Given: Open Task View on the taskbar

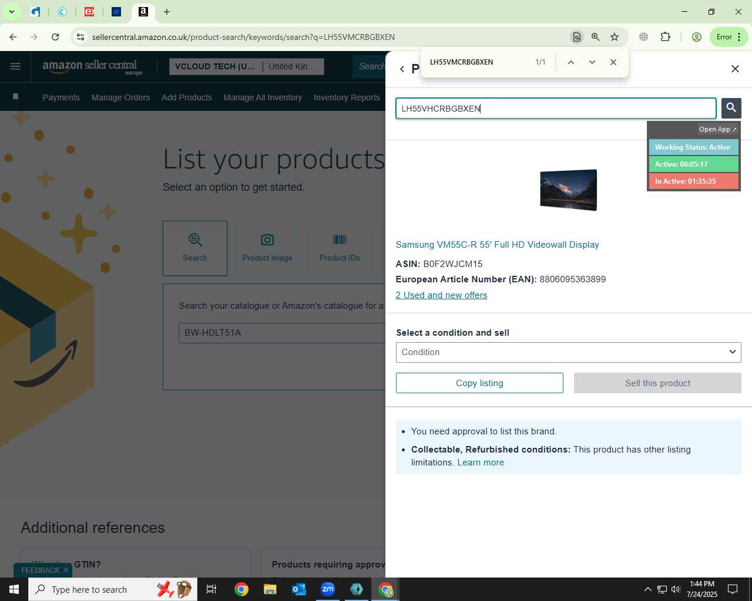Looking at the screenshot, I should pyautogui.click(x=211, y=589).
